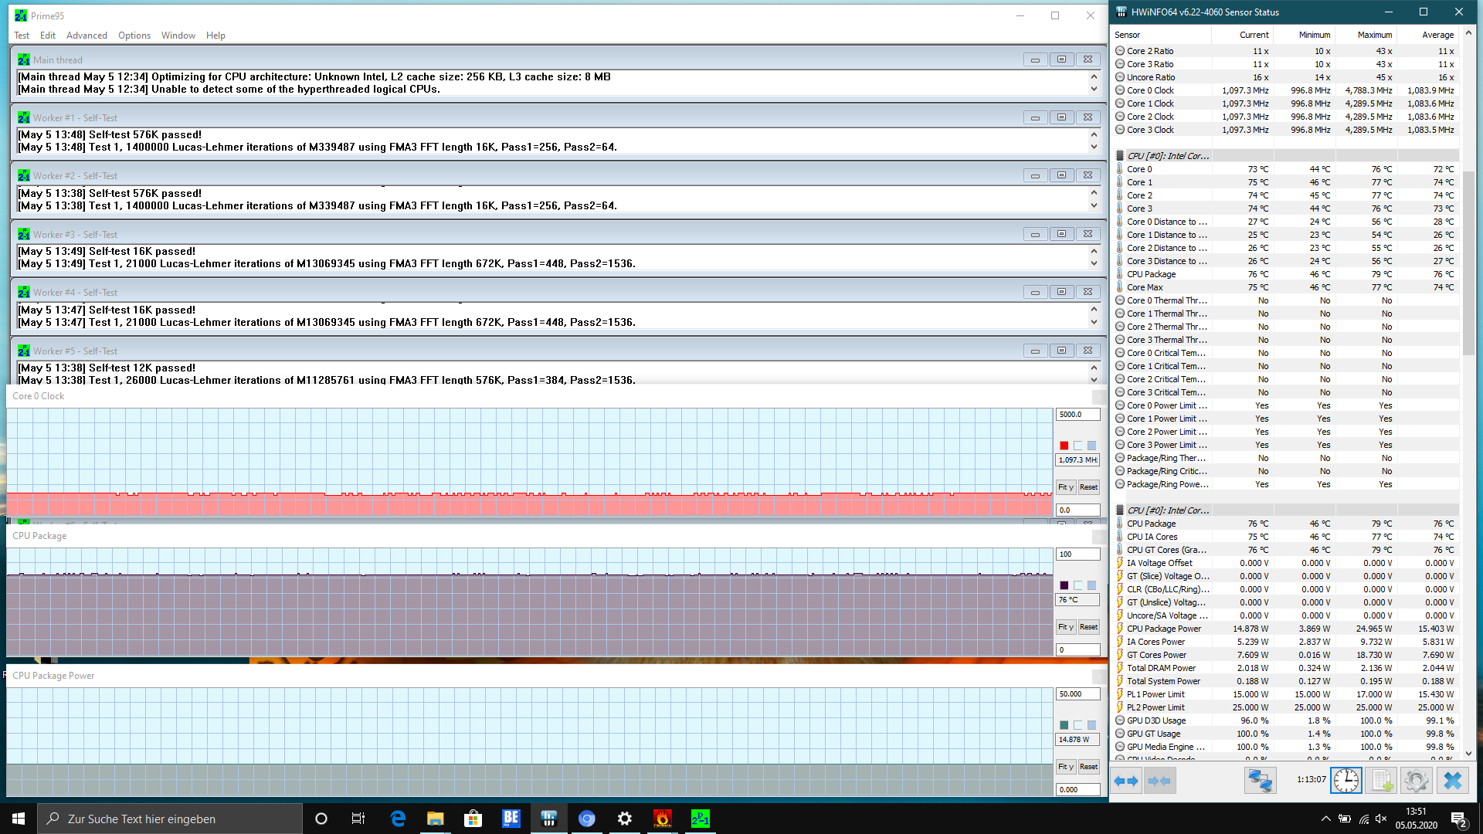Open the Advanced menu in Prime95
The image size is (1483, 834).
pyautogui.click(x=87, y=36)
